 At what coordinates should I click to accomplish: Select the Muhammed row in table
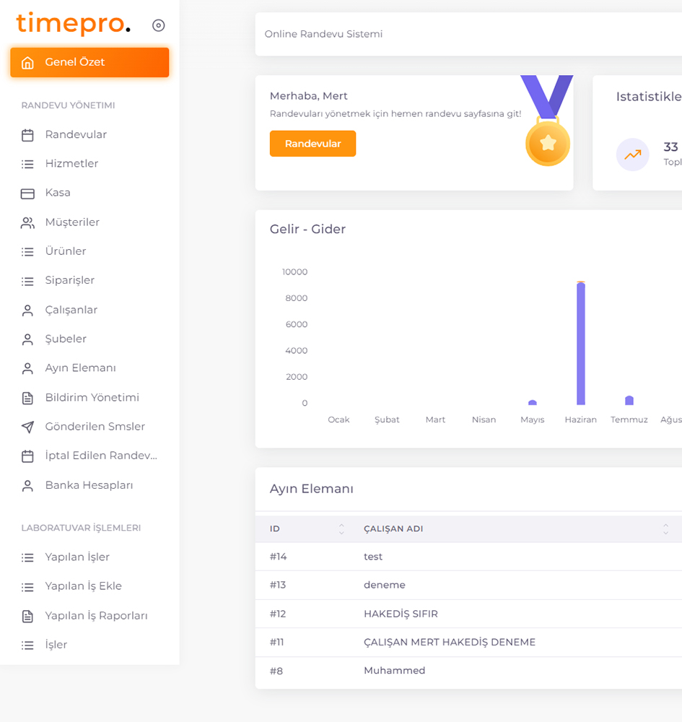click(394, 671)
